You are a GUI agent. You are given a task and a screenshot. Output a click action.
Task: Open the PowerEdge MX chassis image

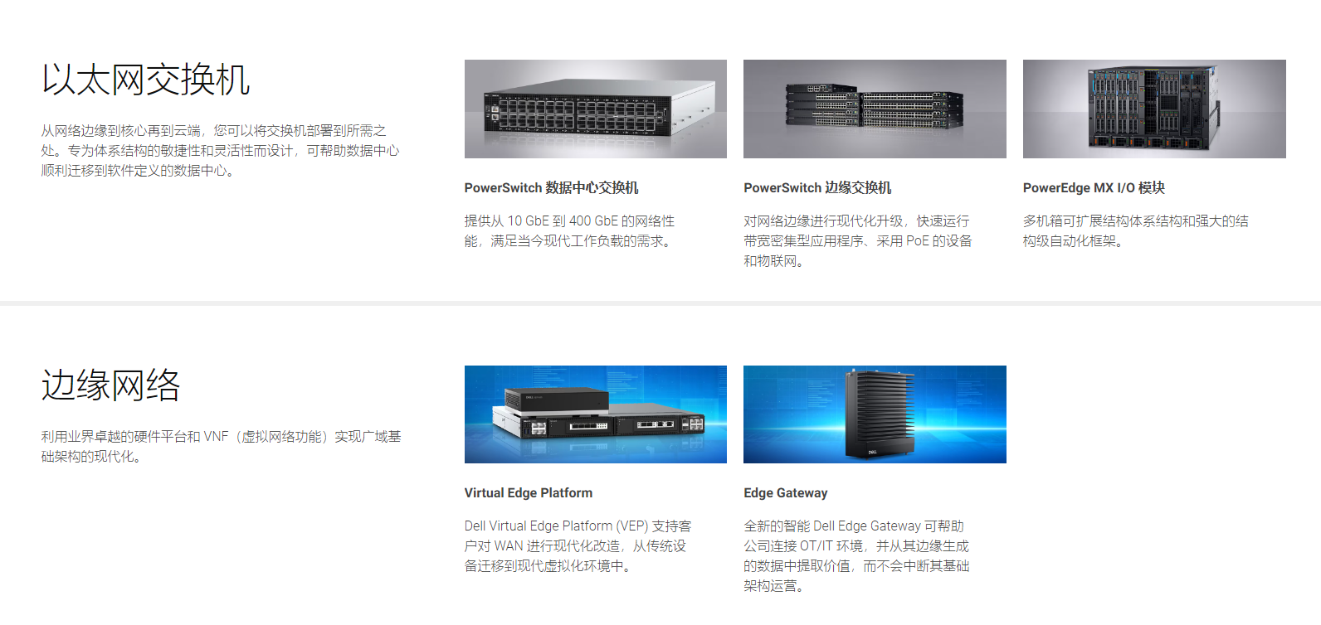[1154, 109]
